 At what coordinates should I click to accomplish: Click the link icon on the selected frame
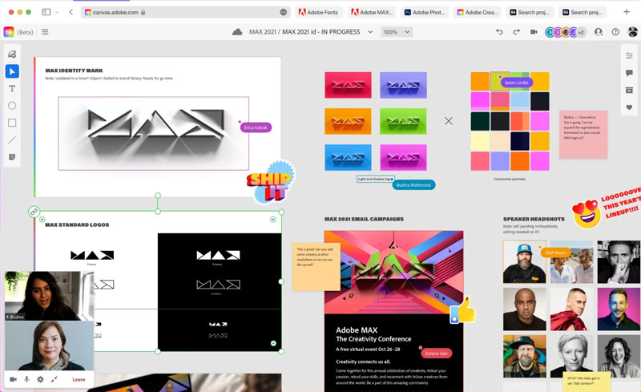(x=34, y=212)
